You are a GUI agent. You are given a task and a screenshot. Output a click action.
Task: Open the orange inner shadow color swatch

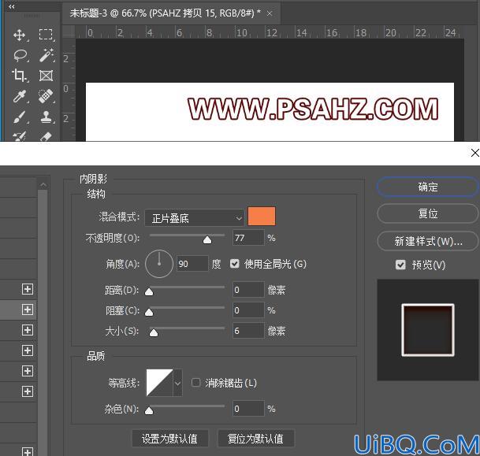(262, 216)
